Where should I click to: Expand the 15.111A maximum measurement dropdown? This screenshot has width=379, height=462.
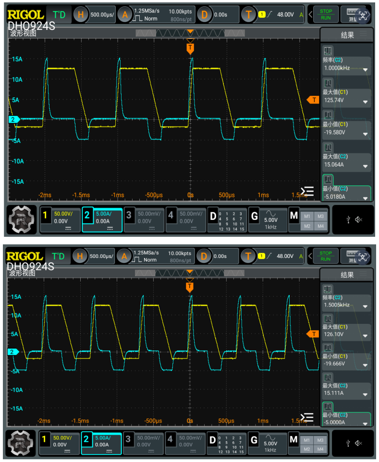365,395
